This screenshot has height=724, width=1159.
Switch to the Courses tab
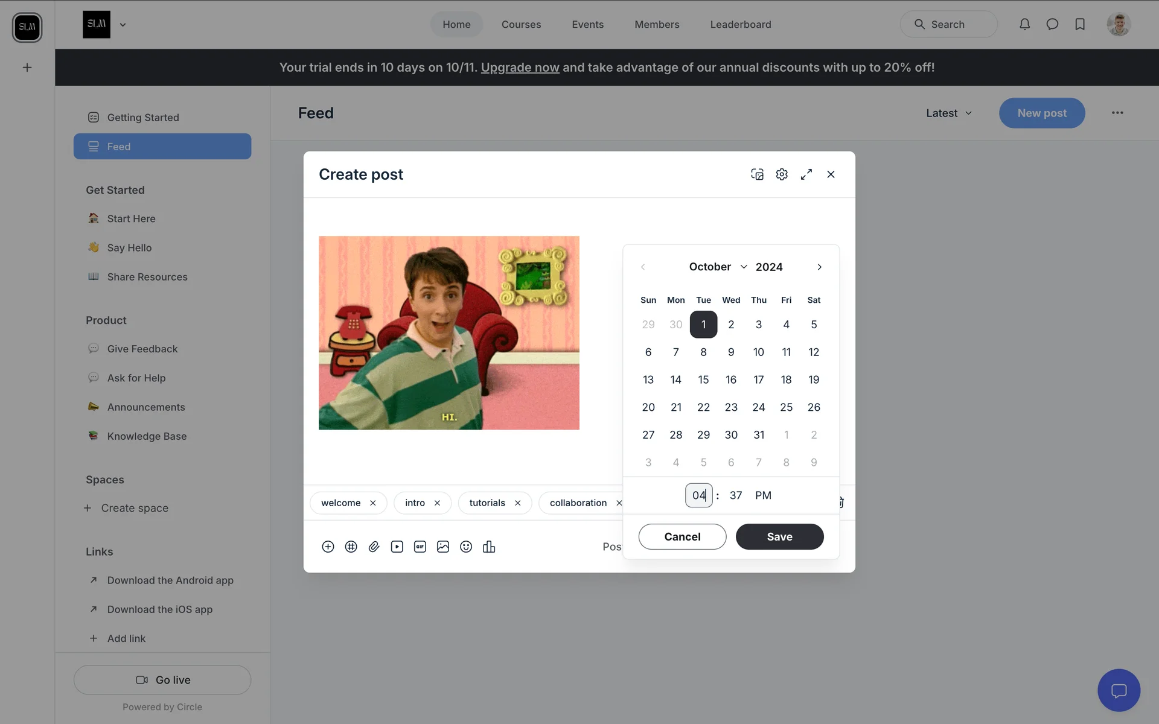521,25
